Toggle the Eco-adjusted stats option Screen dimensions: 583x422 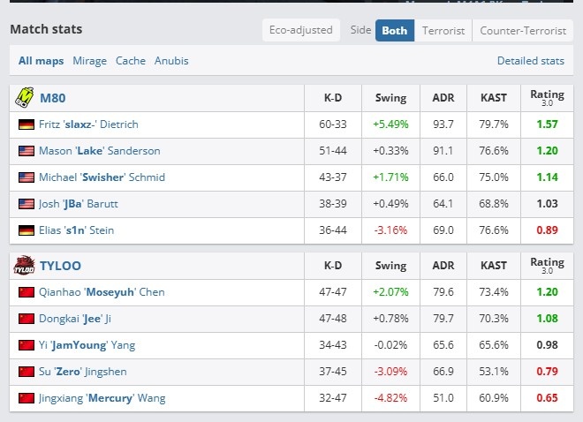click(301, 30)
